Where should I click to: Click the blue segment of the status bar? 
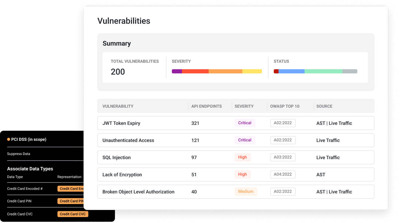click(291, 71)
